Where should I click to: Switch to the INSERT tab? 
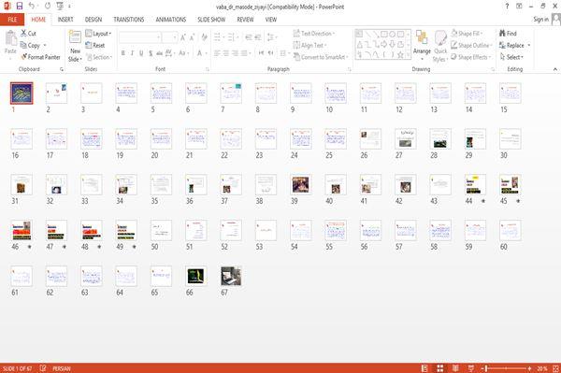(x=65, y=20)
